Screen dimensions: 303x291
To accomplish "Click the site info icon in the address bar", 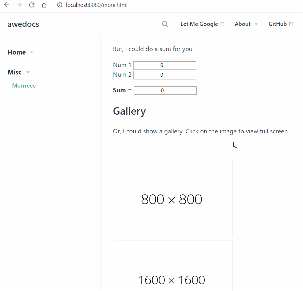I will click(x=59, y=5).
